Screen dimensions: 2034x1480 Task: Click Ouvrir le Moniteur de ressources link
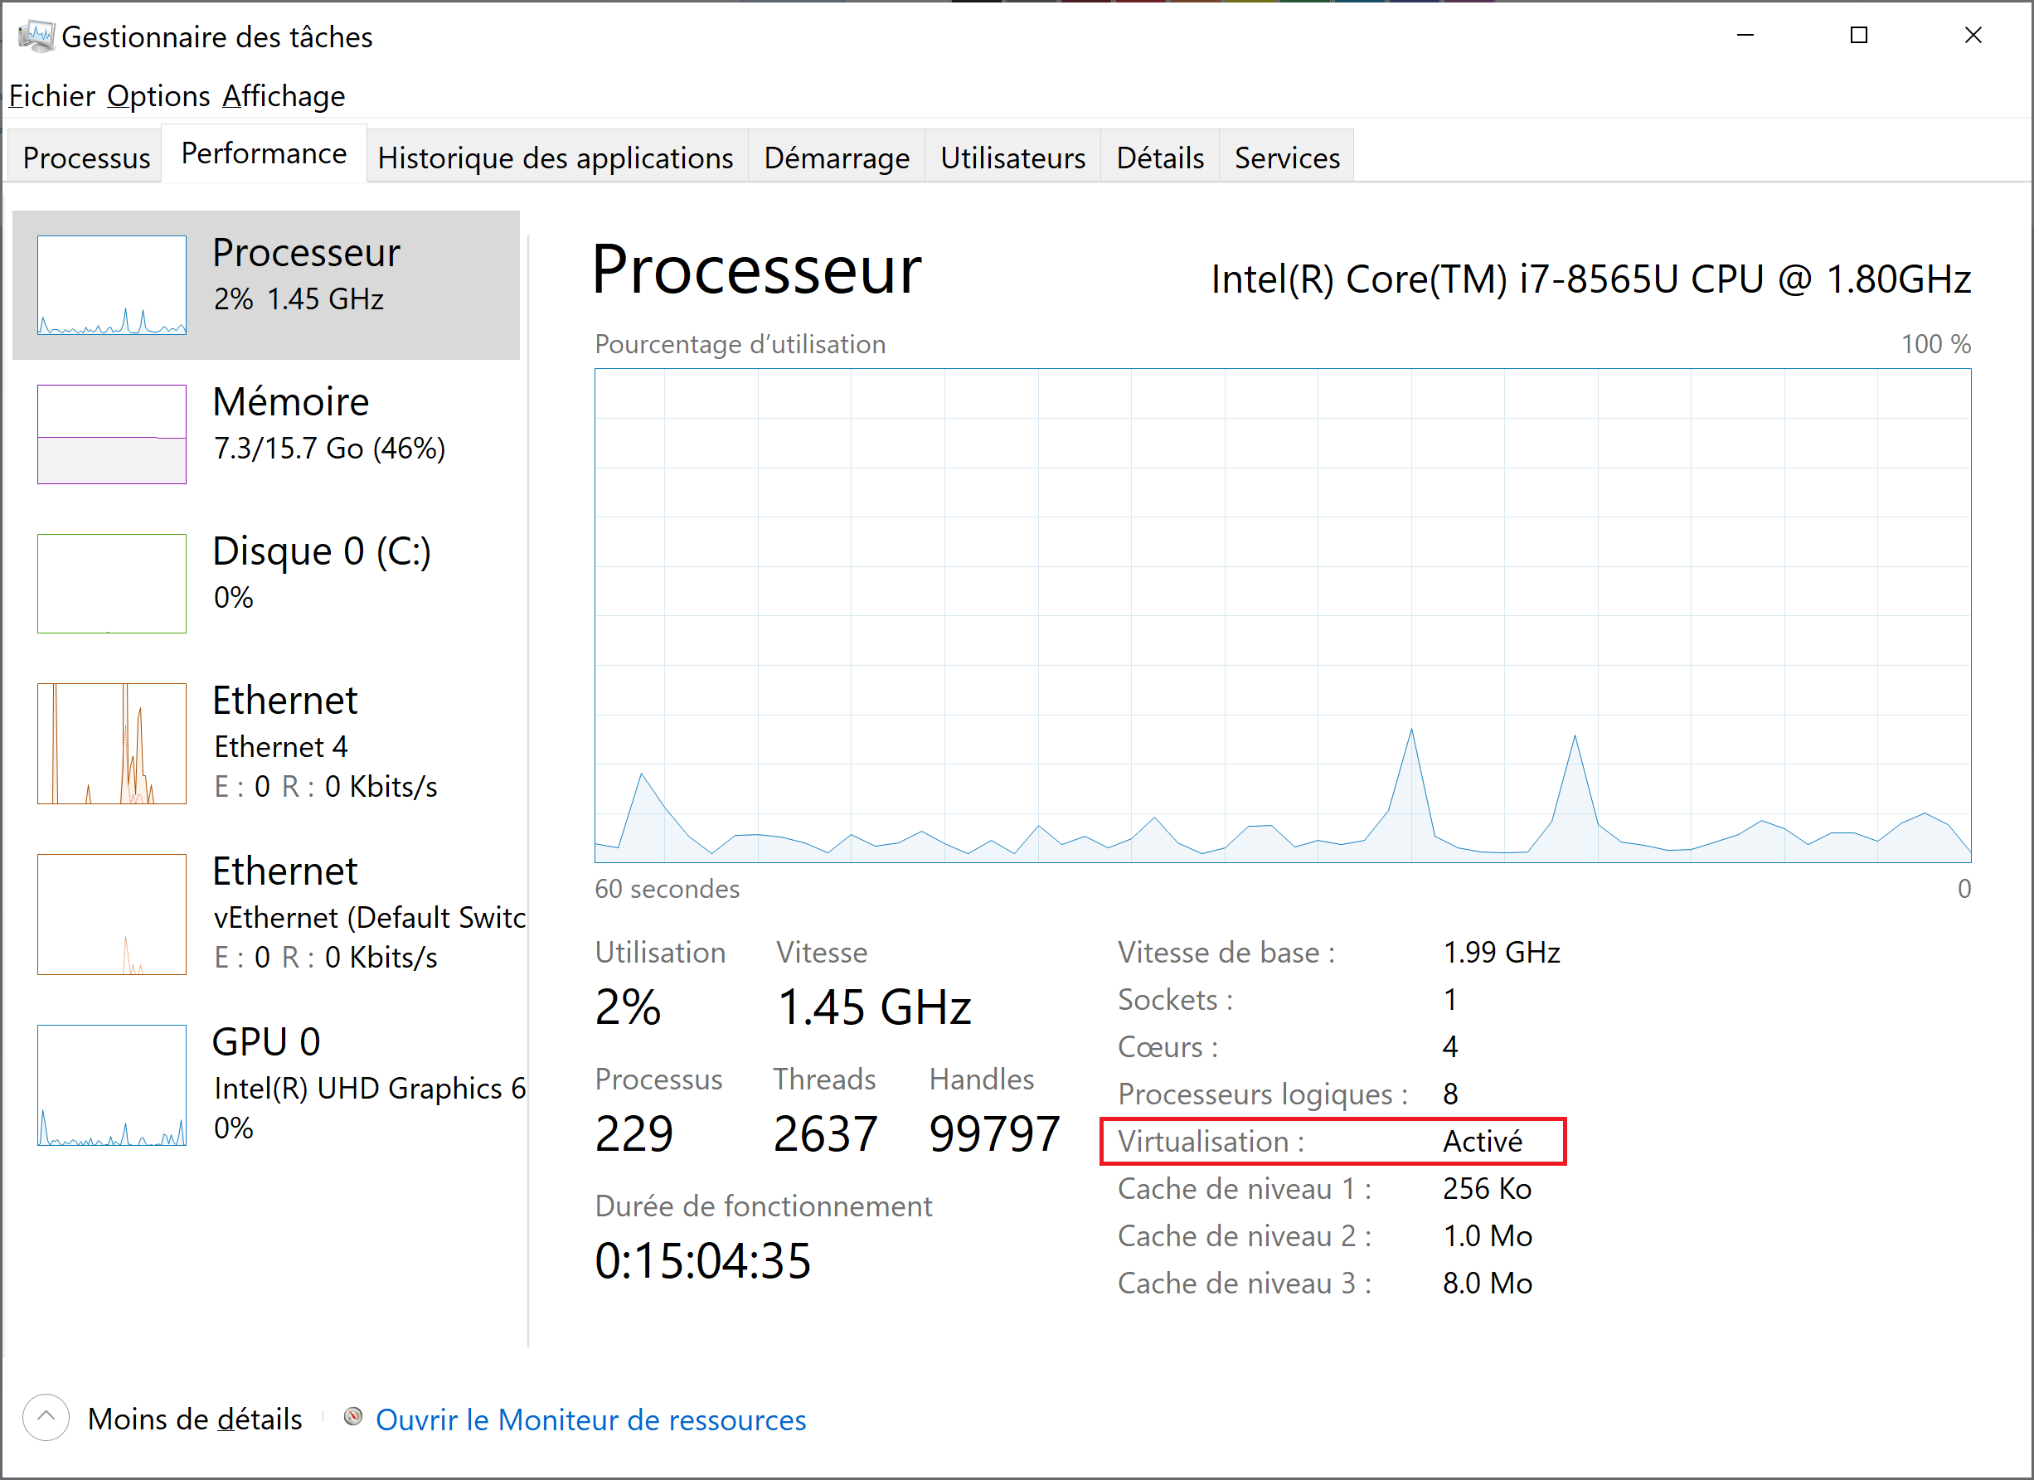tap(590, 1420)
